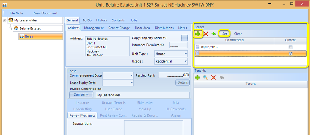The width and height of the screenshot is (310, 135).
Task: Remove tenant with red X icon
Action: pos(214,77)
